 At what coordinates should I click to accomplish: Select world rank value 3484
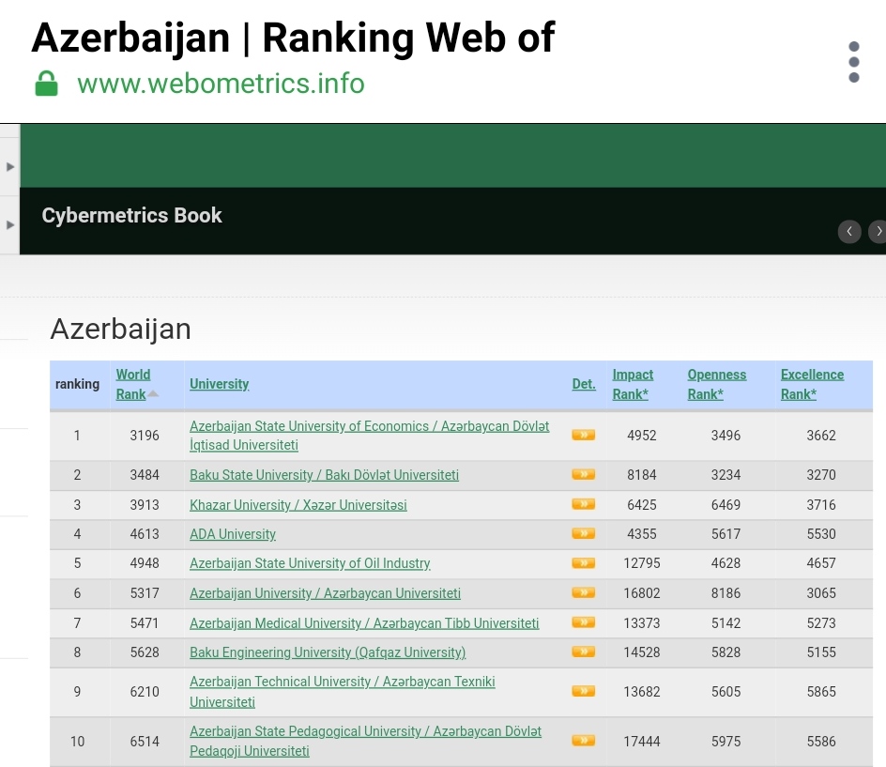pyautogui.click(x=145, y=475)
